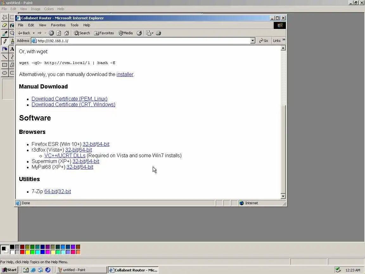This screenshot has width=365, height=274.
Task: Open Firefox ESR 32-bit download link
Action: (89, 144)
